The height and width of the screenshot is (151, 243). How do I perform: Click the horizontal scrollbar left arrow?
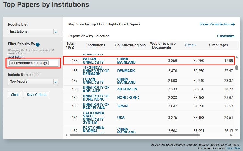[x=66, y=135]
